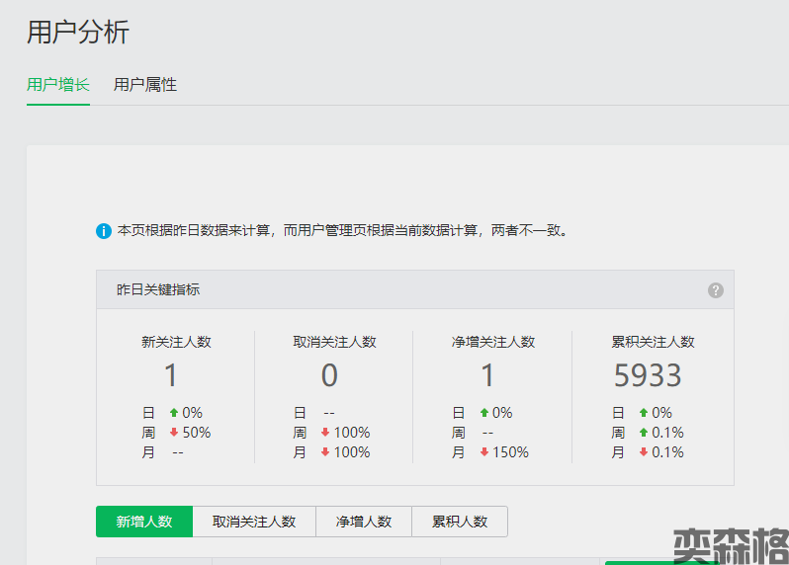Click the 累积关注人数 total 5933
The image size is (789, 565).
pyautogui.click(x=648, y=375)
